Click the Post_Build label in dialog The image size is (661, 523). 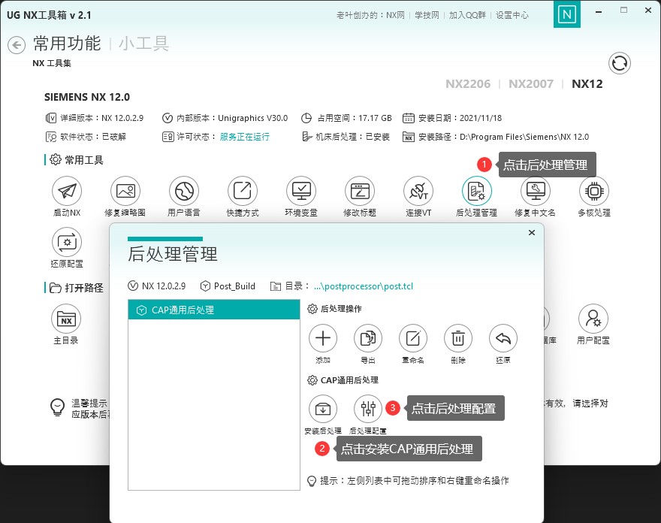tap(234, 286)
